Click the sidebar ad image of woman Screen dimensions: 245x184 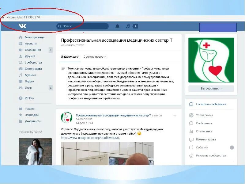tap(35, 152)
